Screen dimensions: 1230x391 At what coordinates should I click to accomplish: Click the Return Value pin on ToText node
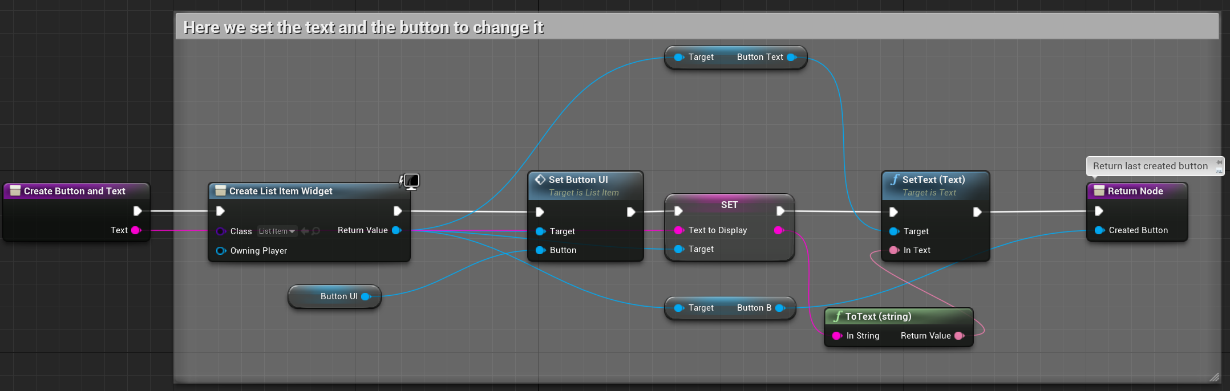959,336
